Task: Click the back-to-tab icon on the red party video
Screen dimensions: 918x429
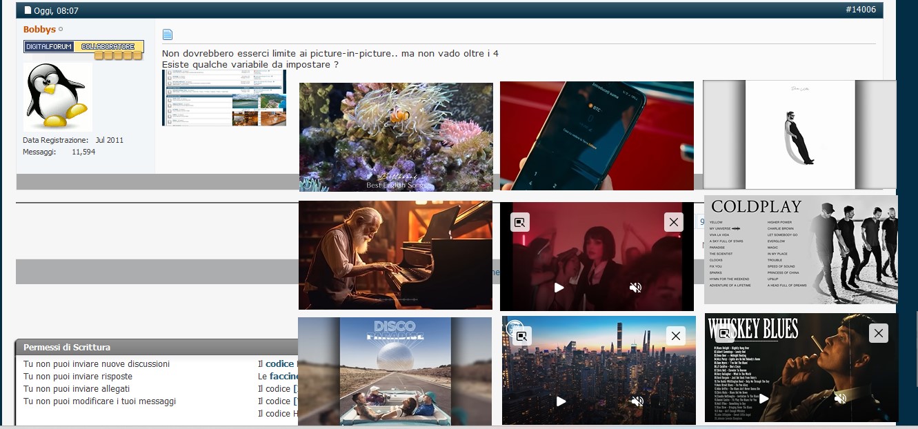Action: [x=520, y=222]
